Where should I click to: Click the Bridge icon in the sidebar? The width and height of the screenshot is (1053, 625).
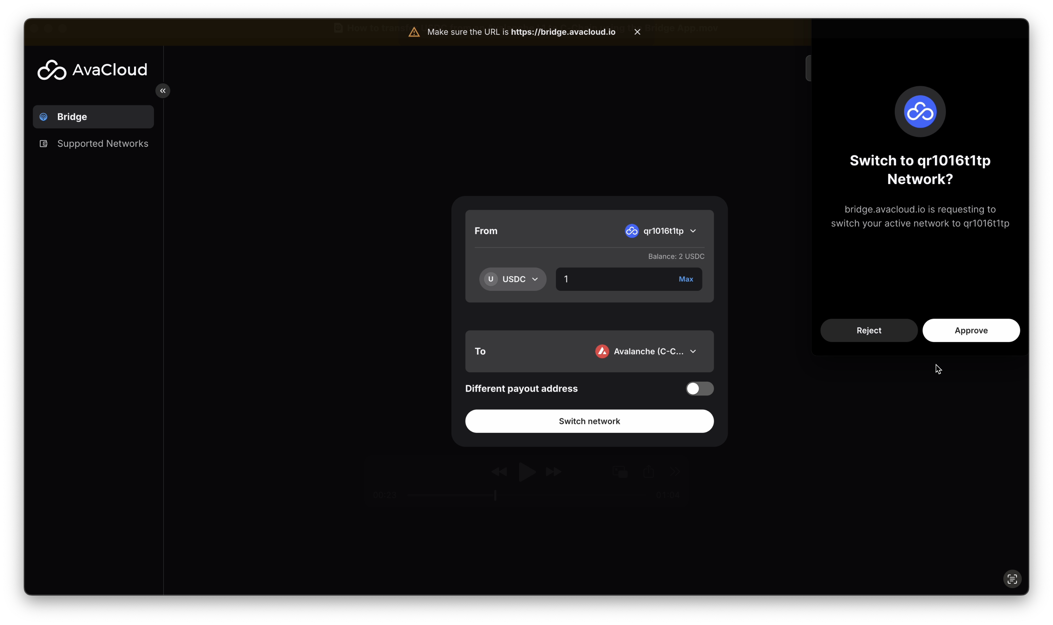click(43, 117)
